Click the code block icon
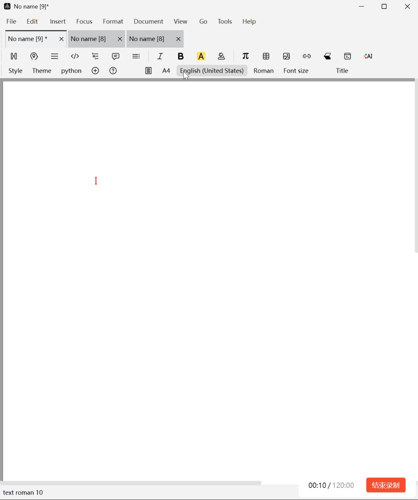 coord(75,56)
